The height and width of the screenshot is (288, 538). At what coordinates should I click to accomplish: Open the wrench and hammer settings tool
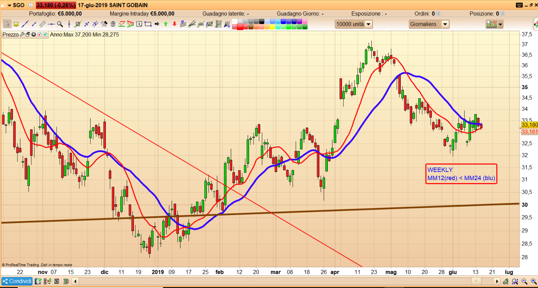pos(104,24)
